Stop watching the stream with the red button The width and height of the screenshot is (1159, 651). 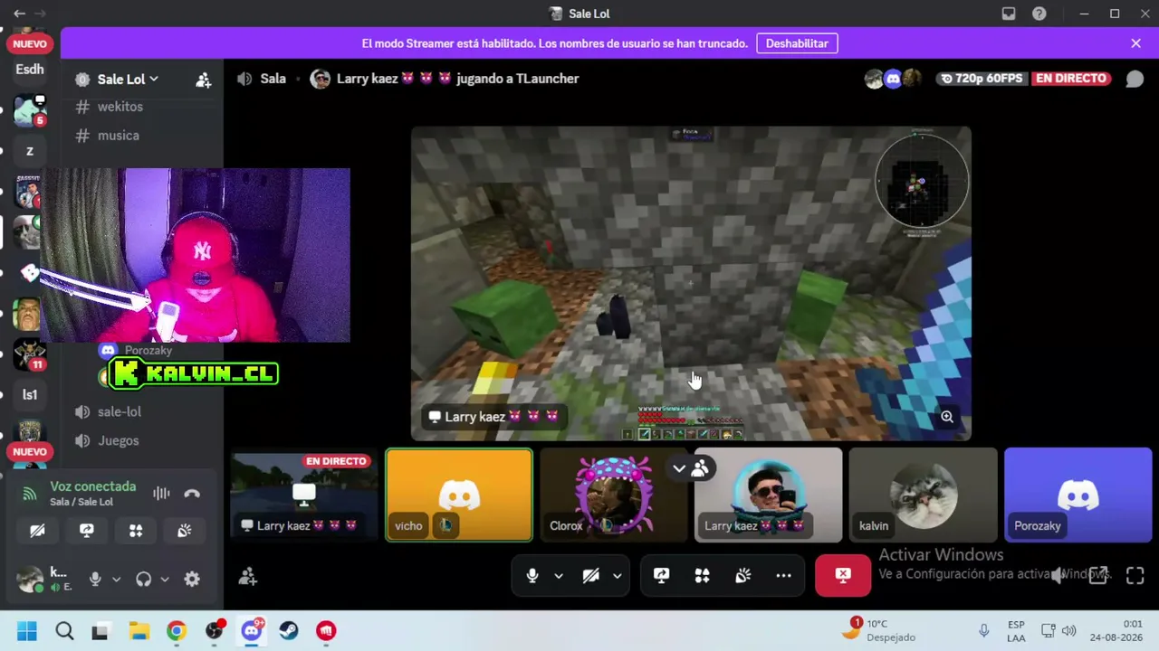[x=843, y=576]
